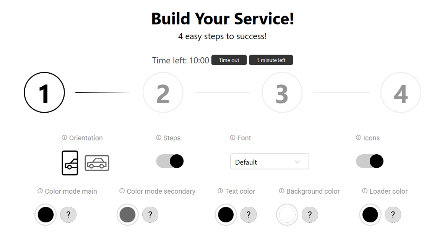Screen dimensions: 443x247
Task: Toggle the Steps switch
Action: point(170,161)
